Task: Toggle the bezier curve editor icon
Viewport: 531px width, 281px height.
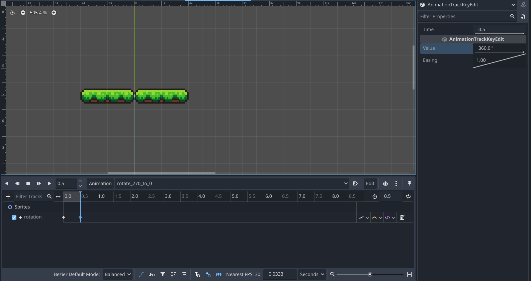Action: pyautogui.click(x=141, y=274)
